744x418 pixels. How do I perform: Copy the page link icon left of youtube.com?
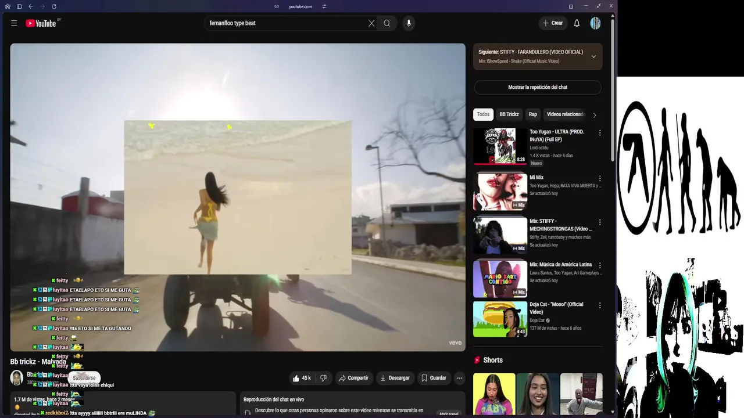click(x=277, y=6)
